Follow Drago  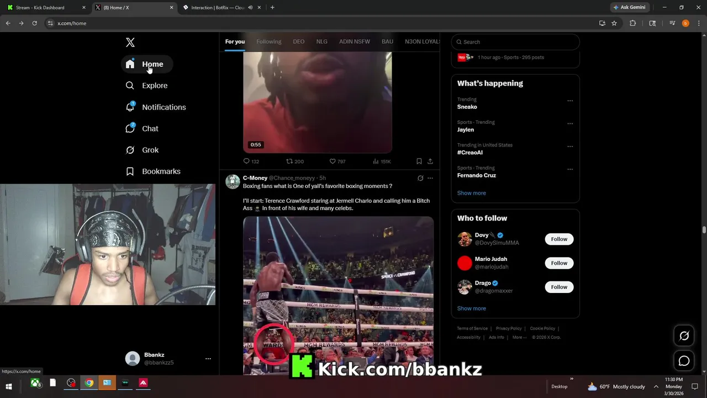[x=559, y=287]
